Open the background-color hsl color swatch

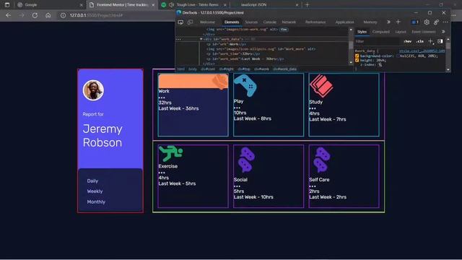(x=398, y=56)
